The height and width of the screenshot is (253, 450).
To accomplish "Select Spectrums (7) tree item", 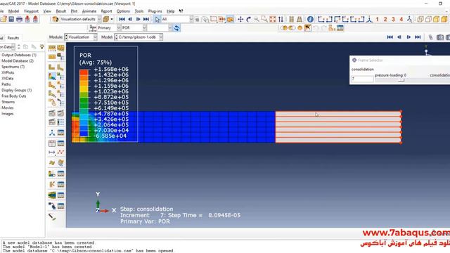I will [x=13, y=67].
